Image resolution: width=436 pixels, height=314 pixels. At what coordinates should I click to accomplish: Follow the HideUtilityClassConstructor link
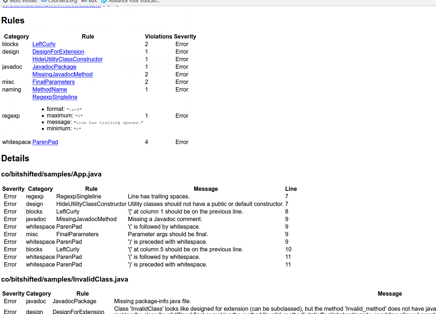(x=67, y=59)
